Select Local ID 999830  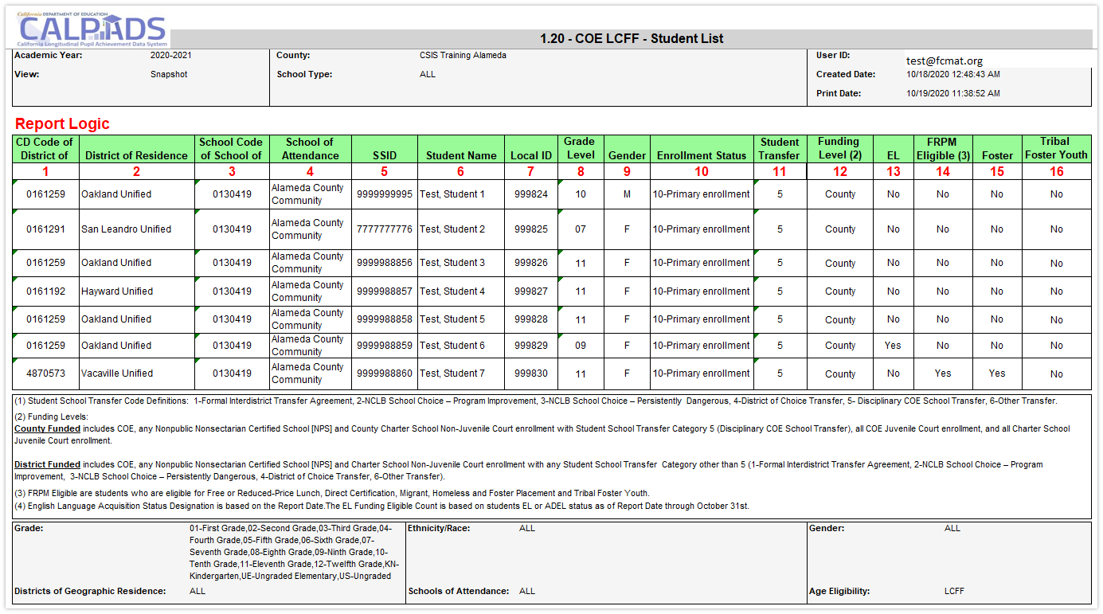tap(531, 373)
